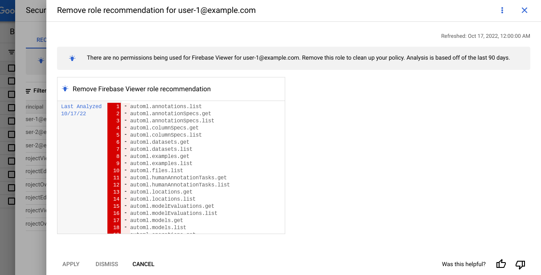Click the Google logo in top-left corner
541x275 pixels.
[8, 10]
